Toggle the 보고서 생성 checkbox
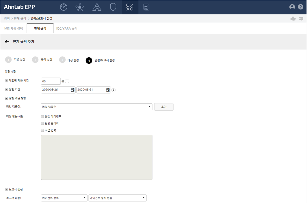 point(7,190)
